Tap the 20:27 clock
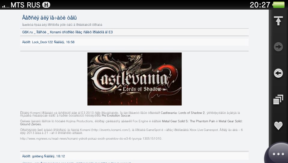The width and height of the screenshot is (288, 163). 260,5
